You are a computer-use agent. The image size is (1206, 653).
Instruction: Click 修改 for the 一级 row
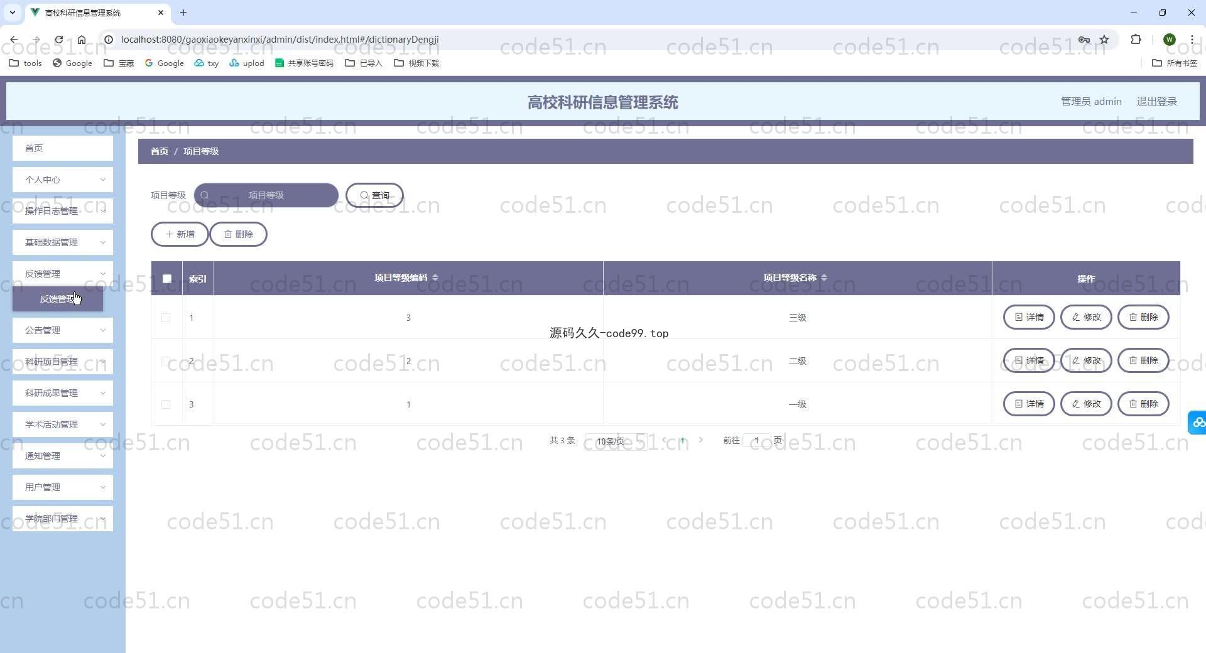tap(1086, 404)
